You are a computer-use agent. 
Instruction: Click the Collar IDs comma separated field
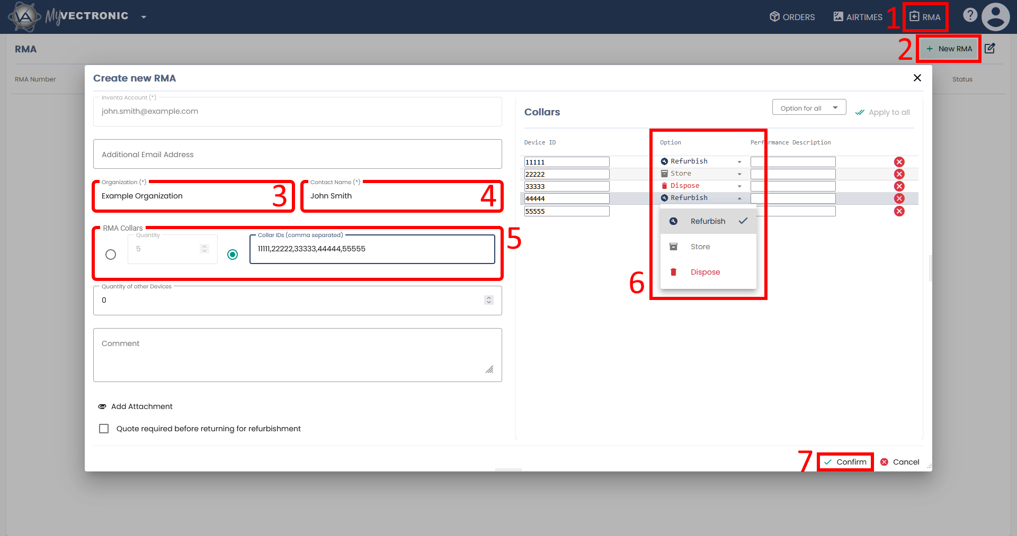tap(372, 249)
